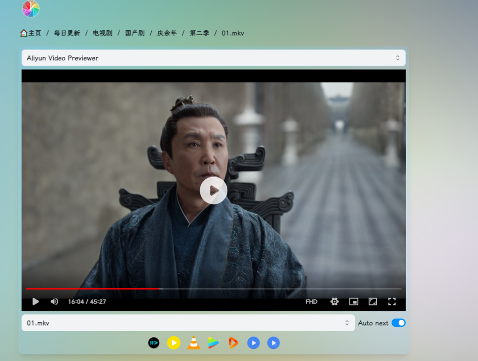Toggle web fullscreen mode
This screenshot has height=361, width=478.
pyautogui.click(x=373, y=302)
